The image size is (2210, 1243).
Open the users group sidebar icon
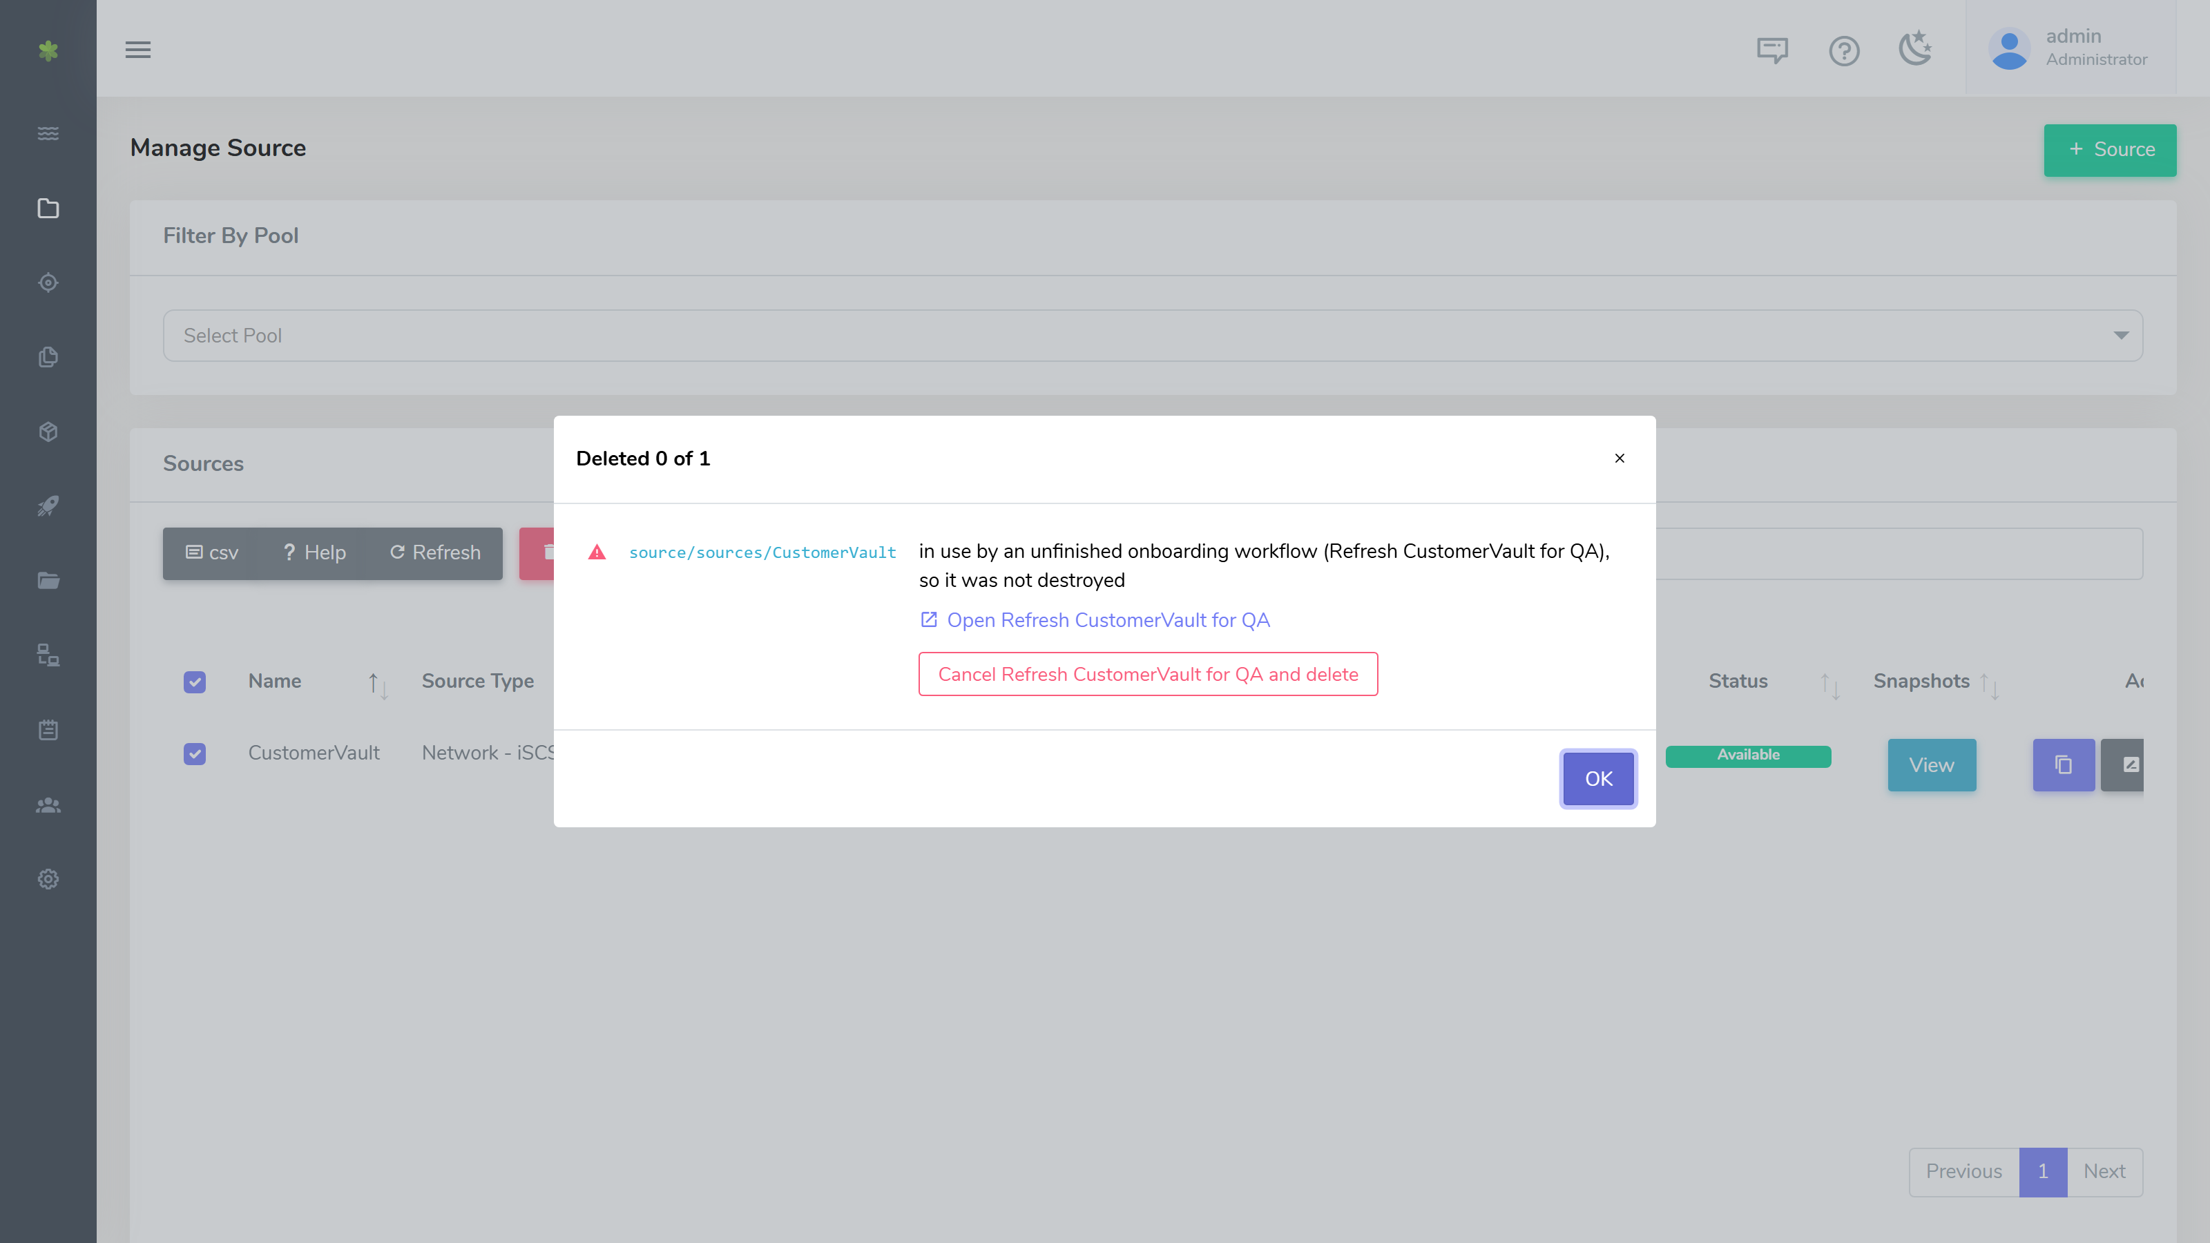(48, 804)
